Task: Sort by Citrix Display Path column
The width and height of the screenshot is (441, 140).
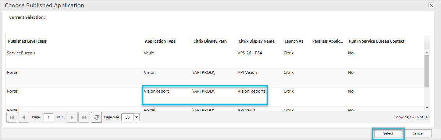Action: coord(210,41)
